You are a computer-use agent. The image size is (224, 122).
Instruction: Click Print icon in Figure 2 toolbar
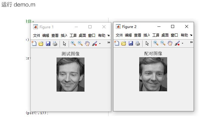coord(138,43)
